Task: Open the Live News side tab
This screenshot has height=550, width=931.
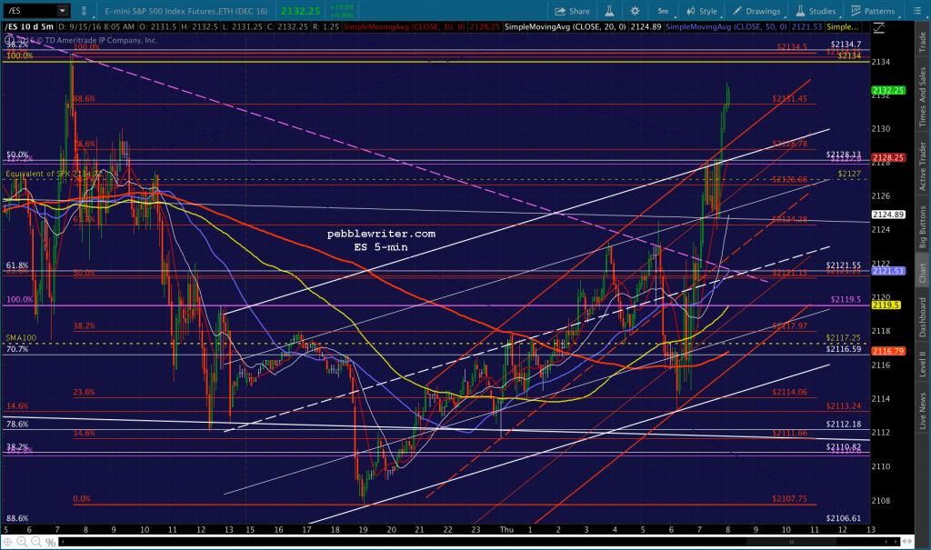Action: point(923,410)
